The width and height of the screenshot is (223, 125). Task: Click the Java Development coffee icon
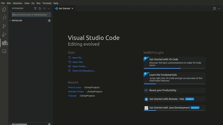click(146, 108)
